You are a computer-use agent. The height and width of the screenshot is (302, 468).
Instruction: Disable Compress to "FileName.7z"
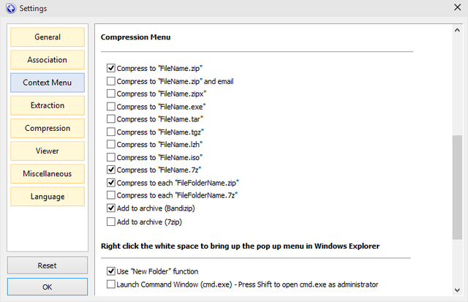[x=111, y=170]
